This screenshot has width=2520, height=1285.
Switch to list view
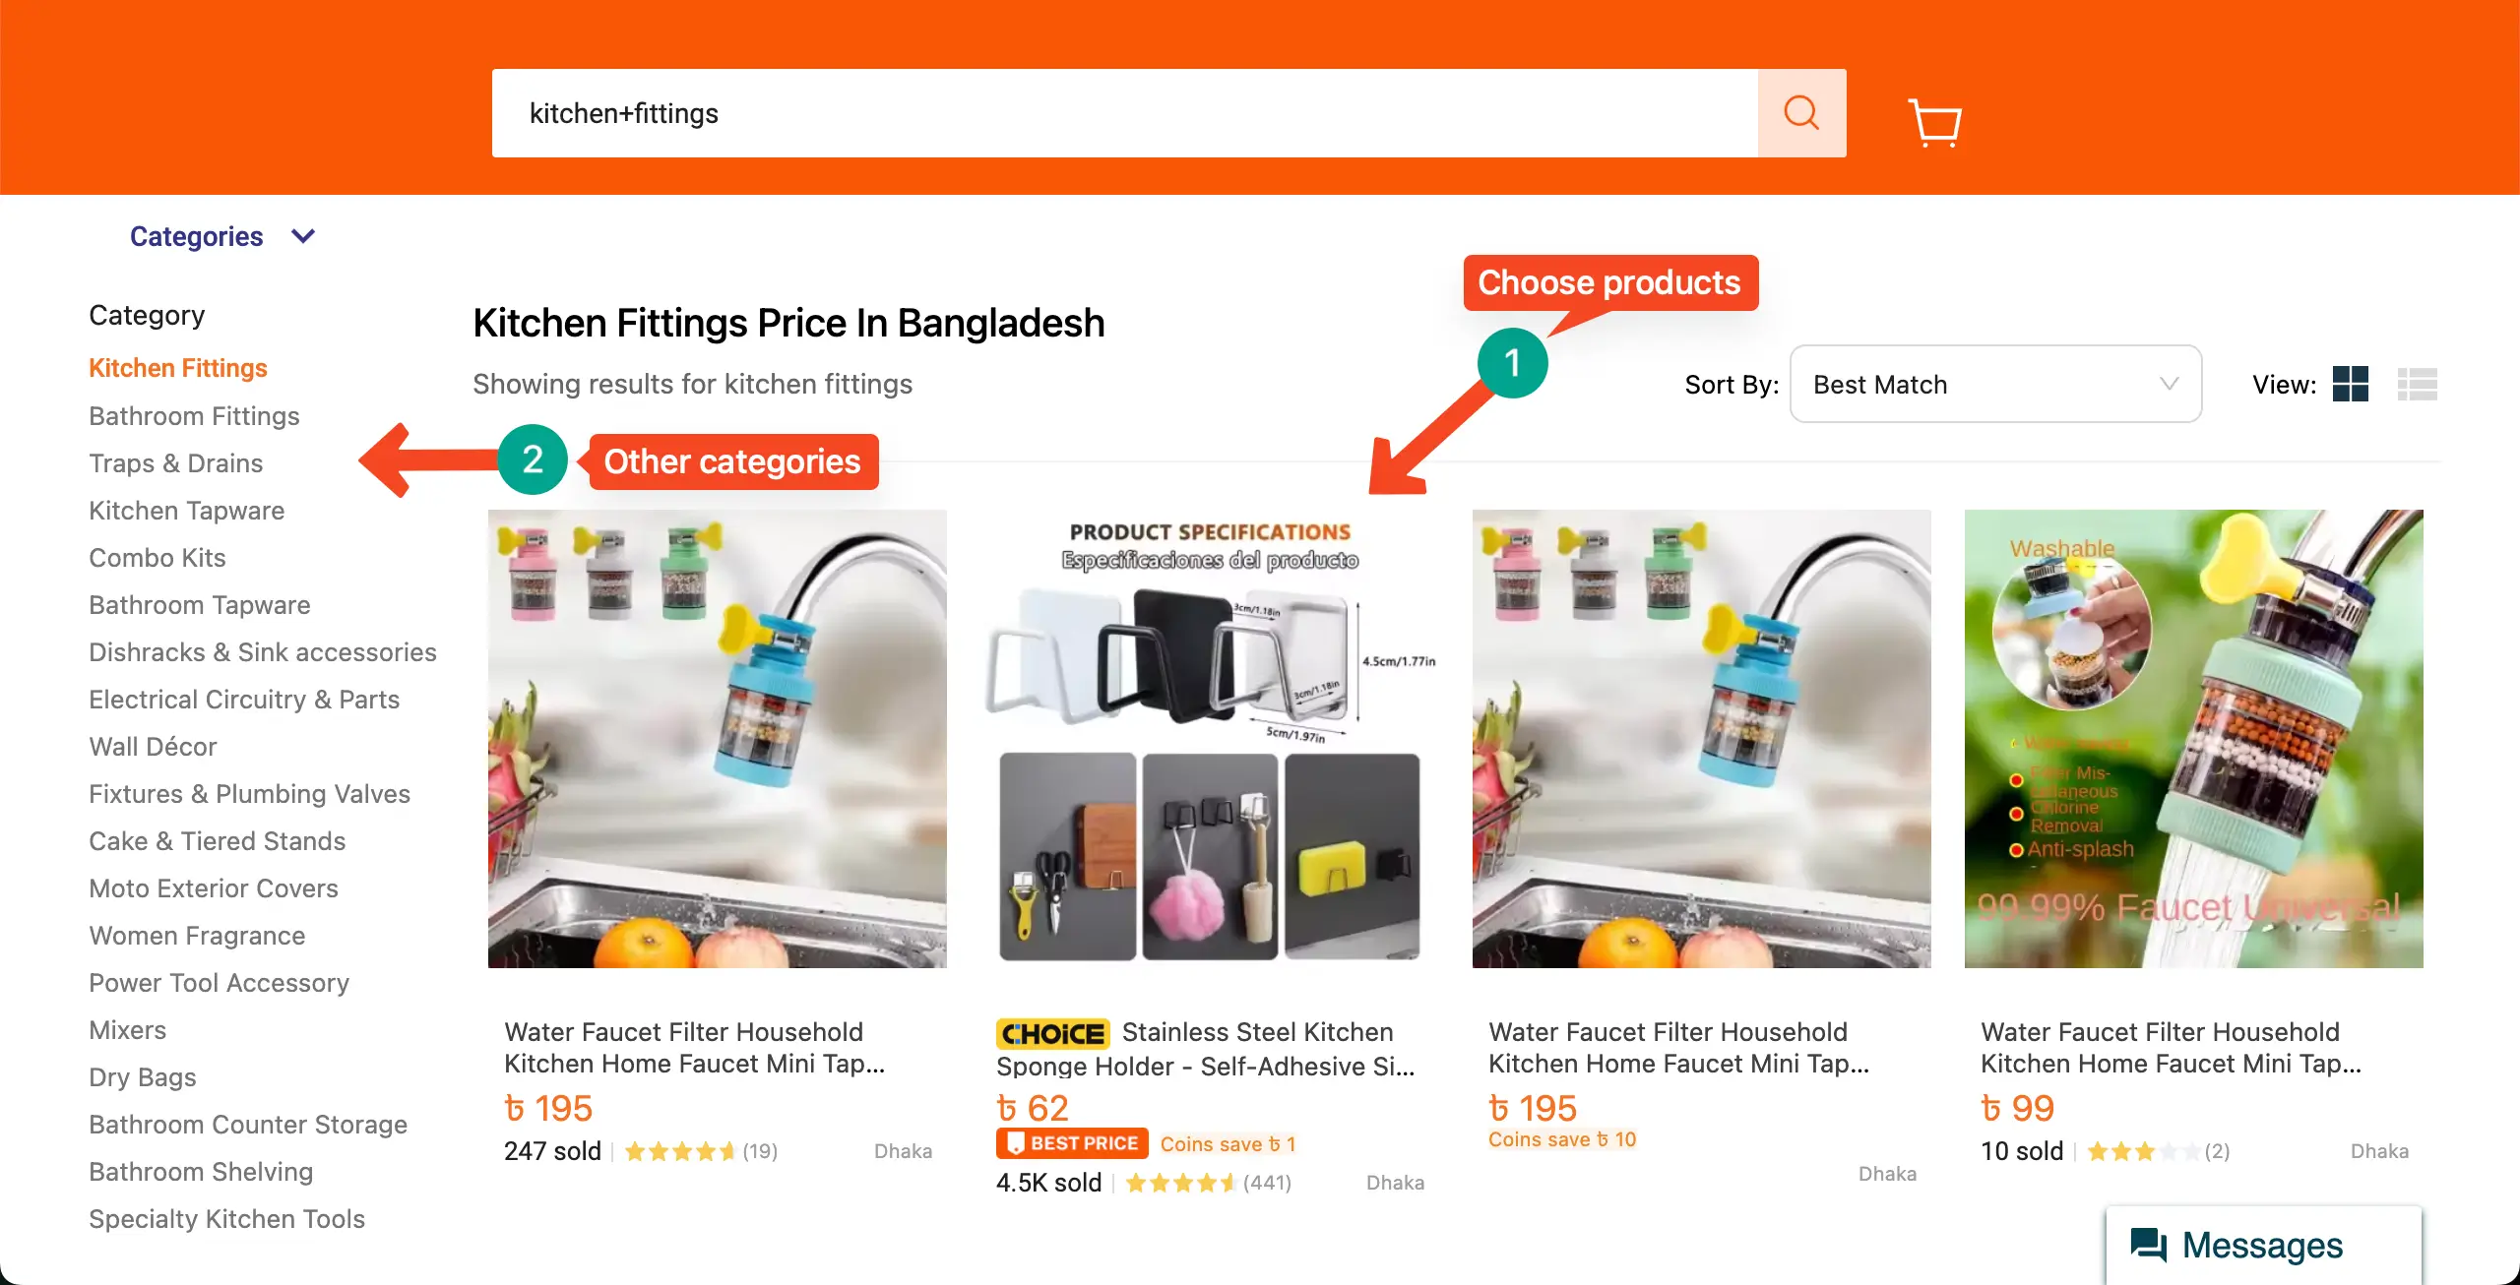[2419, 384]
